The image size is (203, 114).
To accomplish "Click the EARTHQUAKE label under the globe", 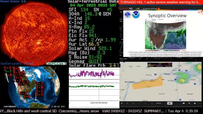I will (x=10, y=106).
